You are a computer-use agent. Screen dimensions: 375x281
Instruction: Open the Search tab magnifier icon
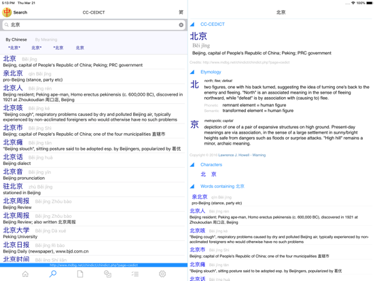coord(53,274)
